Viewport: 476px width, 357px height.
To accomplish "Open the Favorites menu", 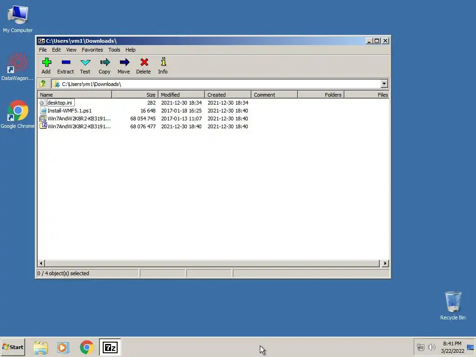I will tap(93, 50).
